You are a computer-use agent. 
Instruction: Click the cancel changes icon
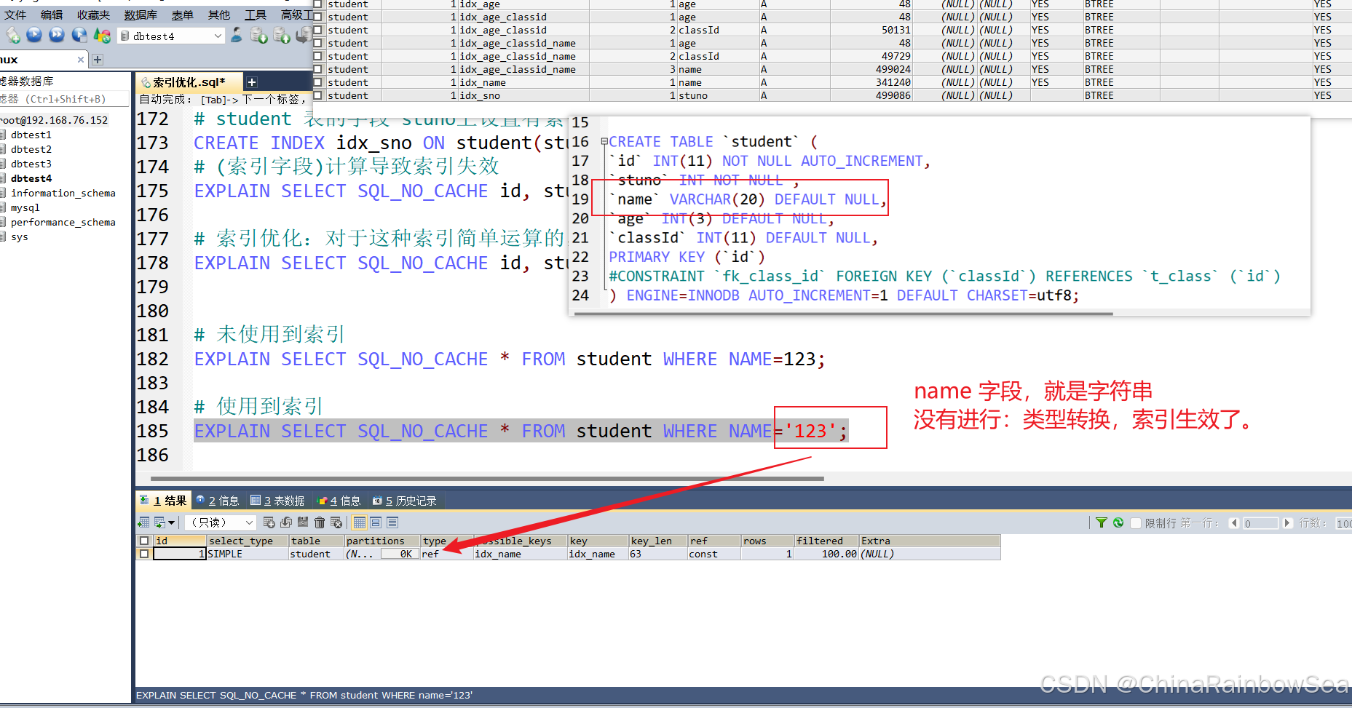336,522
